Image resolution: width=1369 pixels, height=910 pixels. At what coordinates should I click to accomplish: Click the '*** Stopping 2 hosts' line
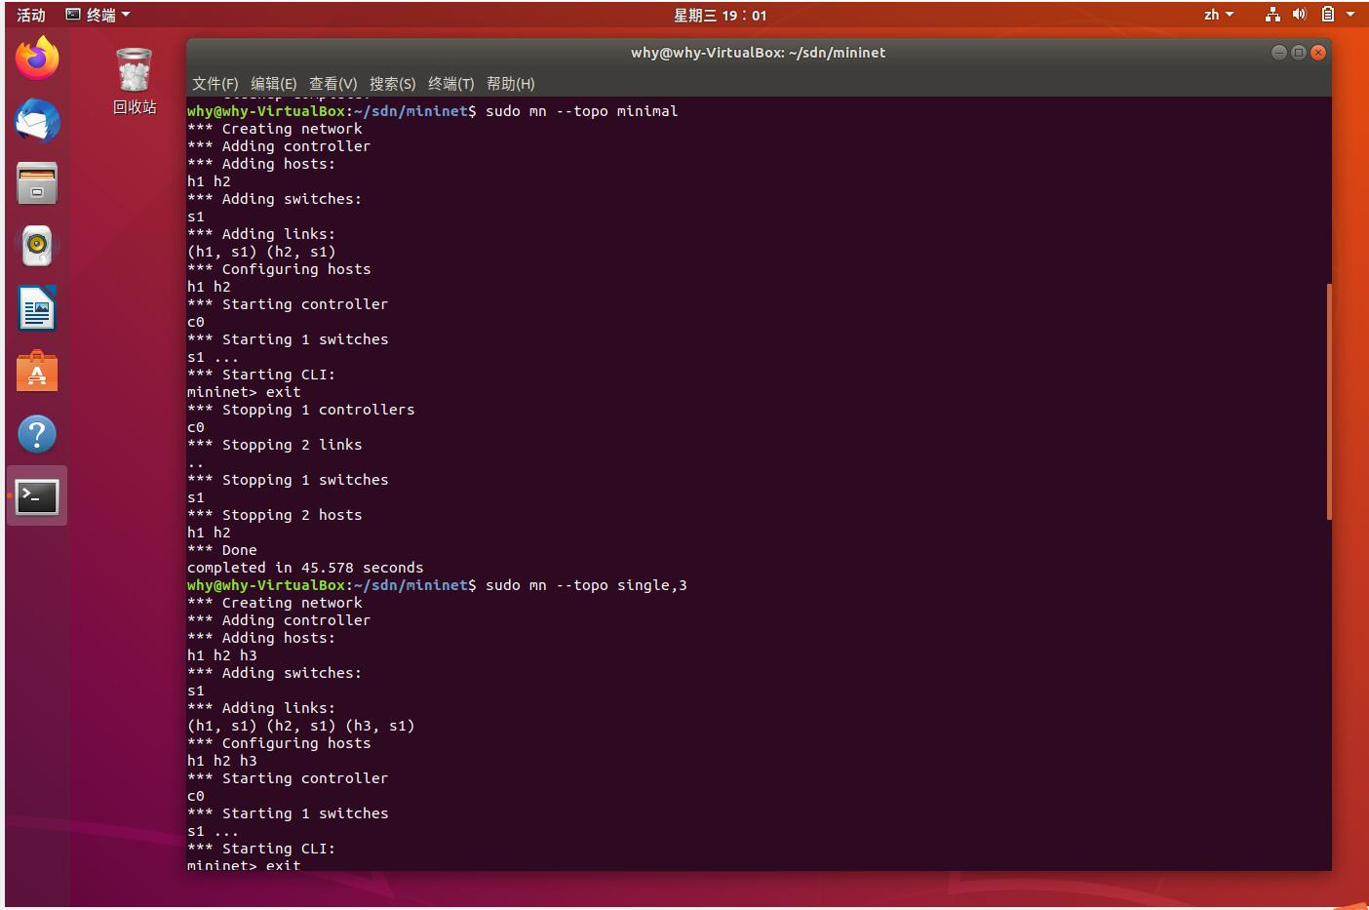274,515
